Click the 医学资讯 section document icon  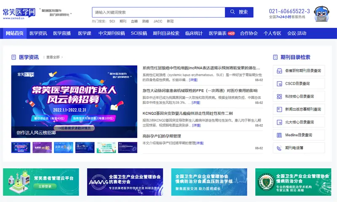coord(13,57)
